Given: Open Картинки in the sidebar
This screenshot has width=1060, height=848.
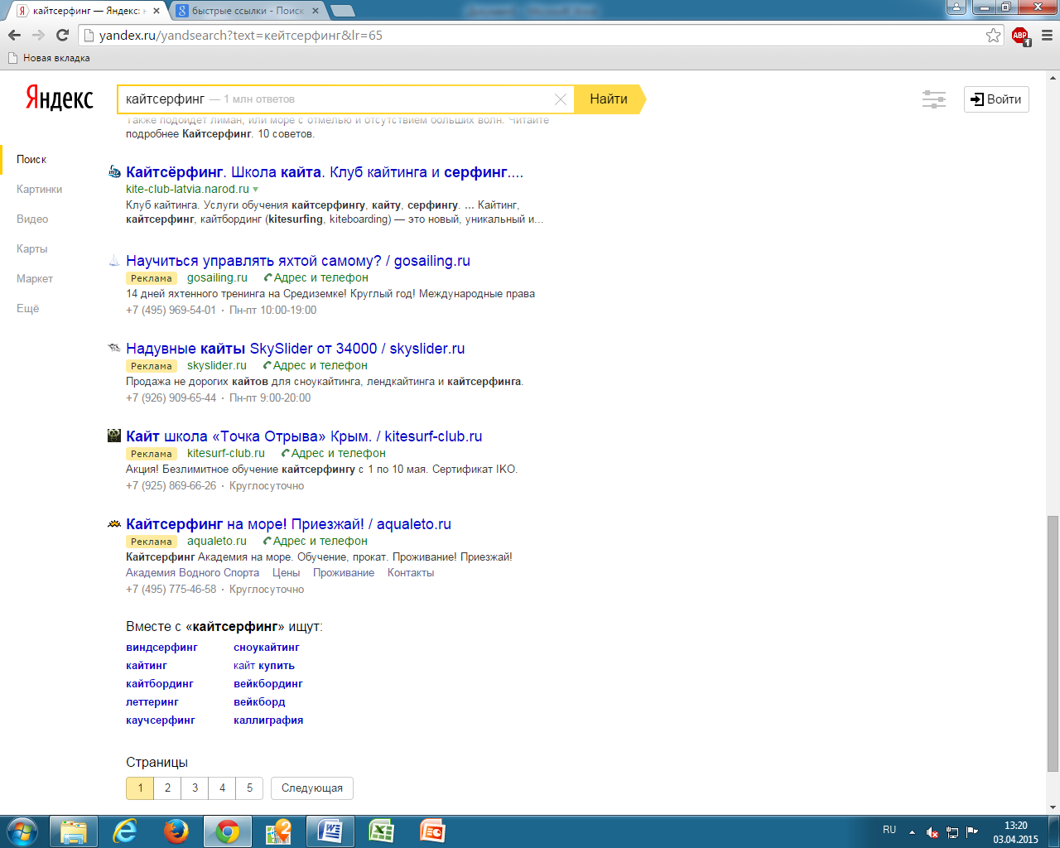Looking at the screenshot, I should tap(39, 189).
